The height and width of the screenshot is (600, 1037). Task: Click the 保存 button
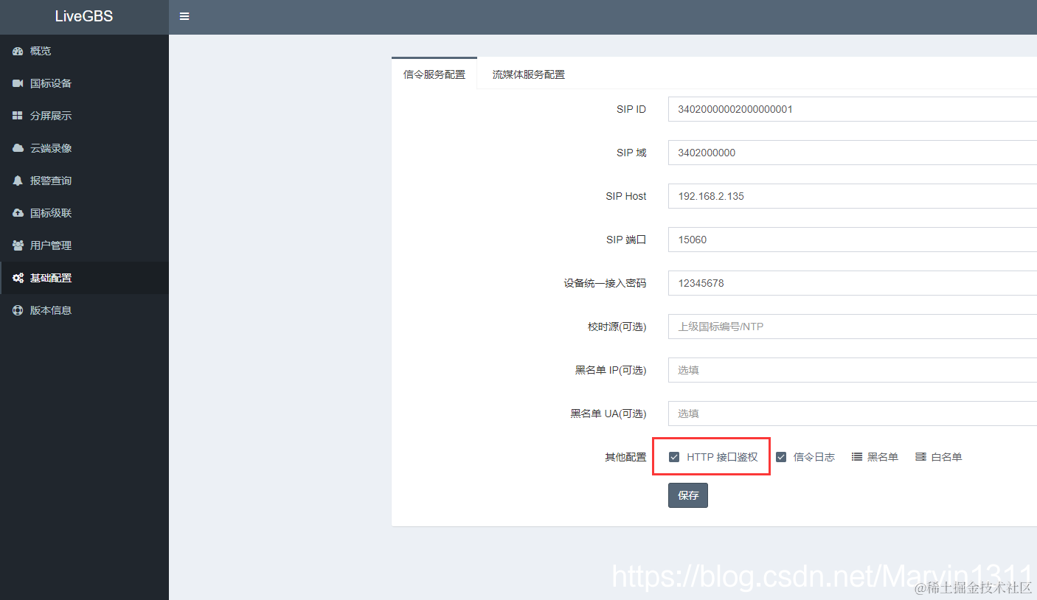[688, 495]
